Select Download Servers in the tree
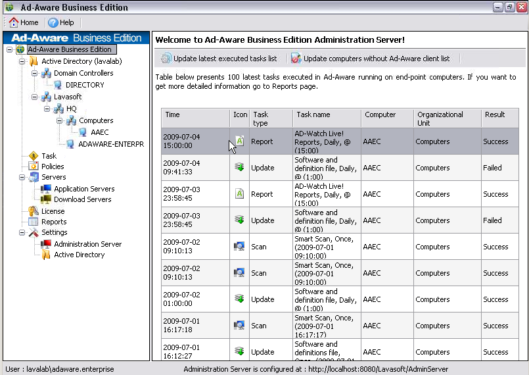The height and width of the screenshot is (375, 529). (x=83, y=199)
